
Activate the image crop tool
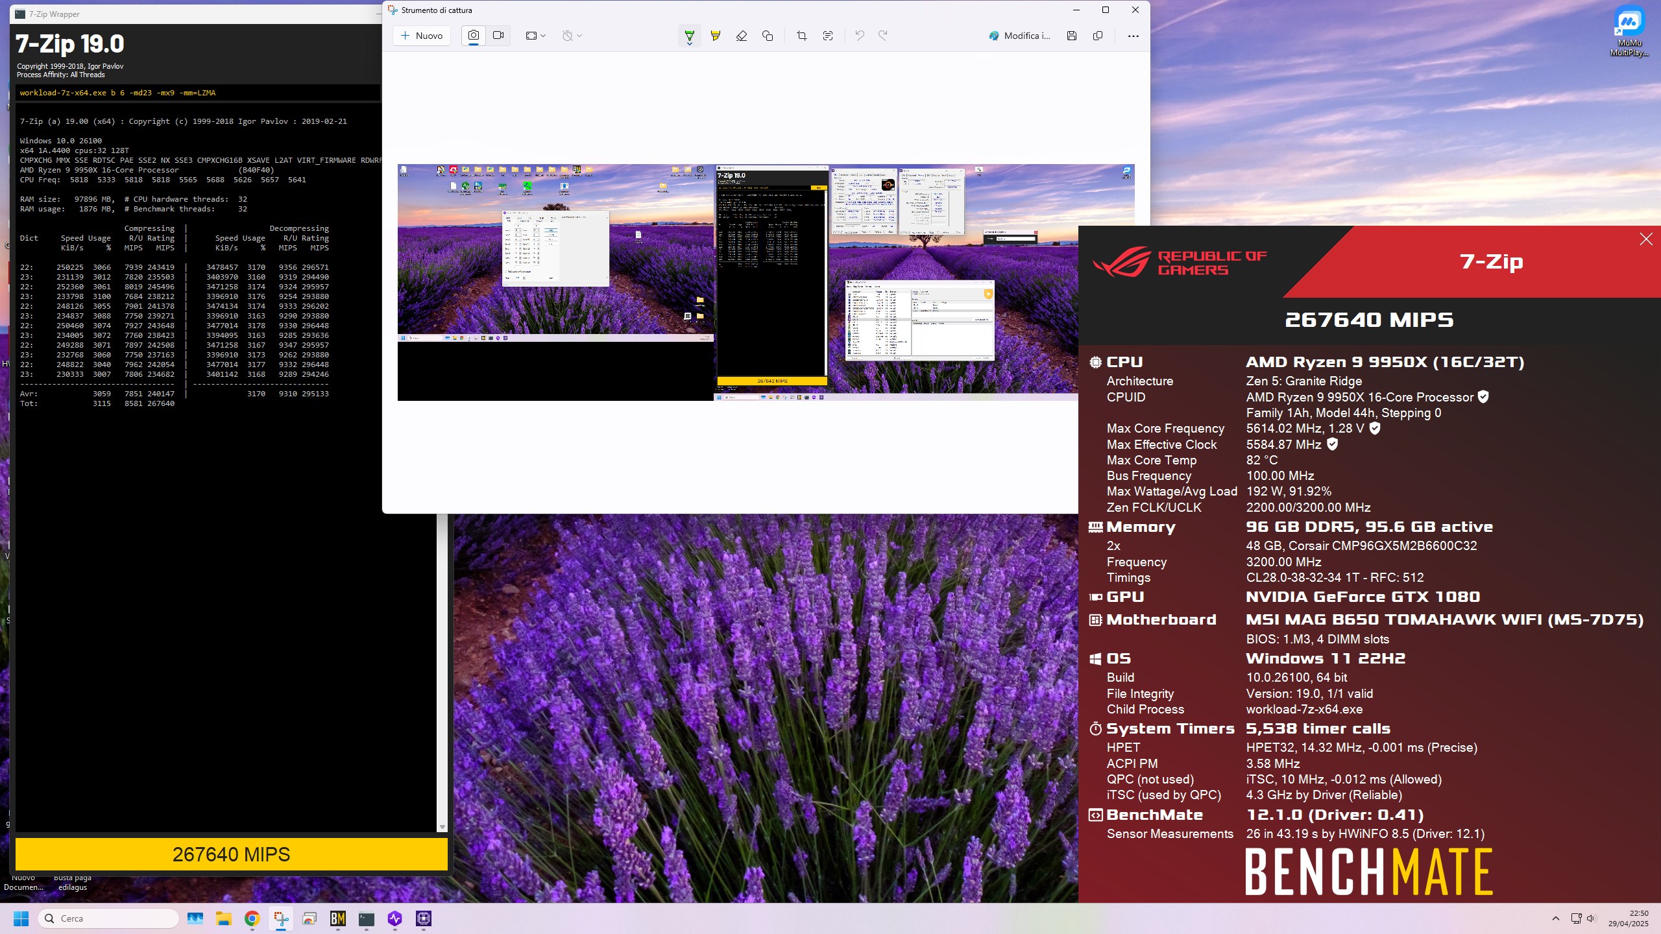pos(802,36)
